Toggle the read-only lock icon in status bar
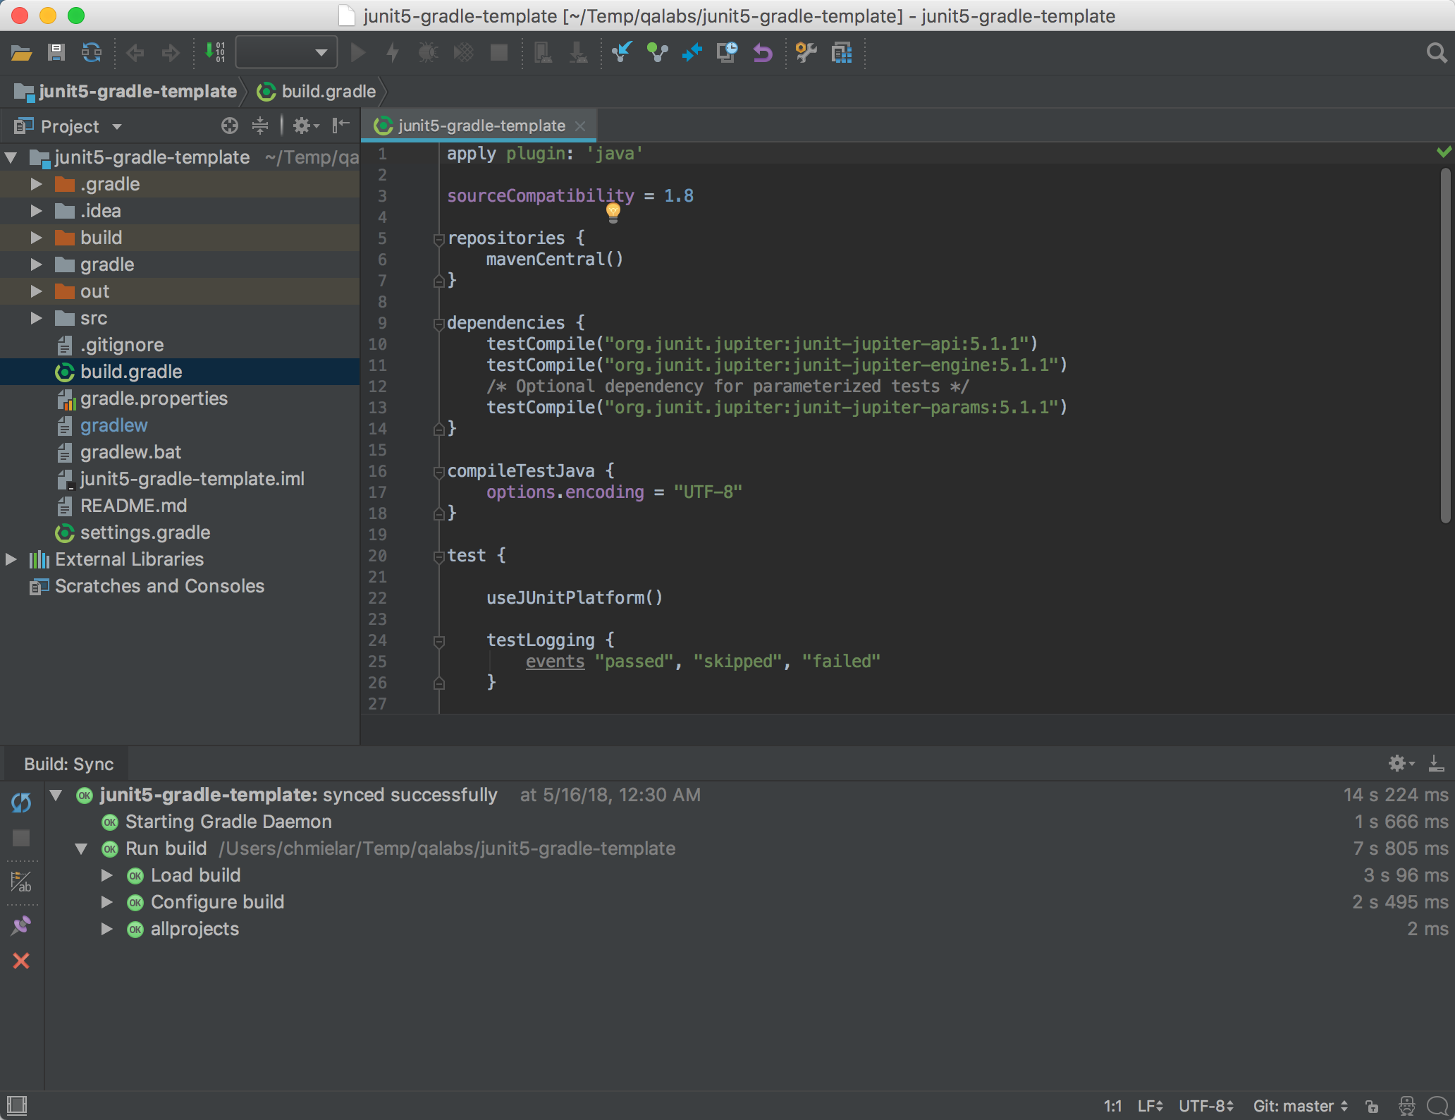 [1372, 1106]
